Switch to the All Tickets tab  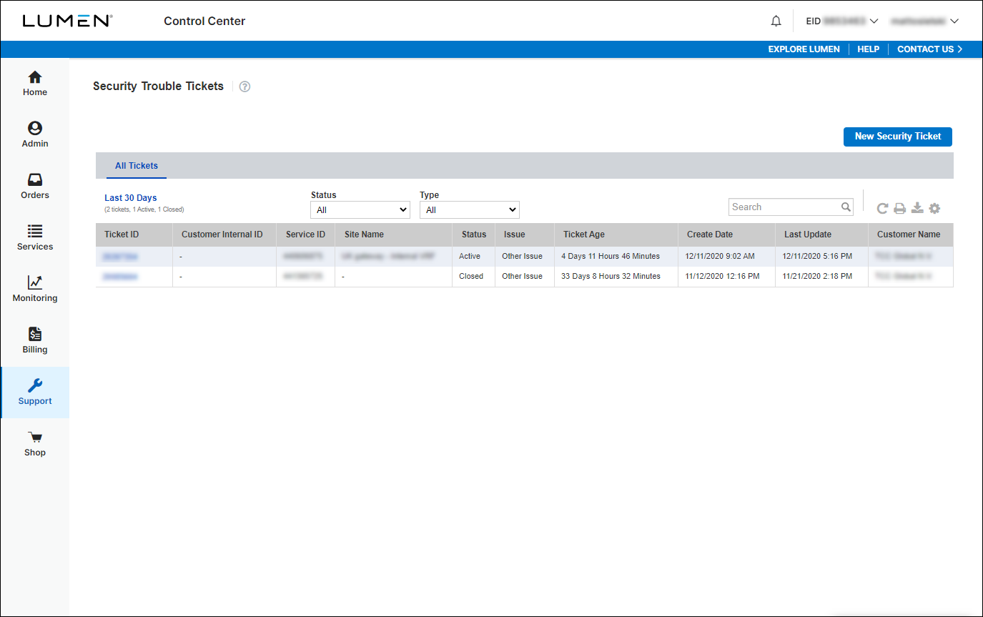click(x=137, y=166)
